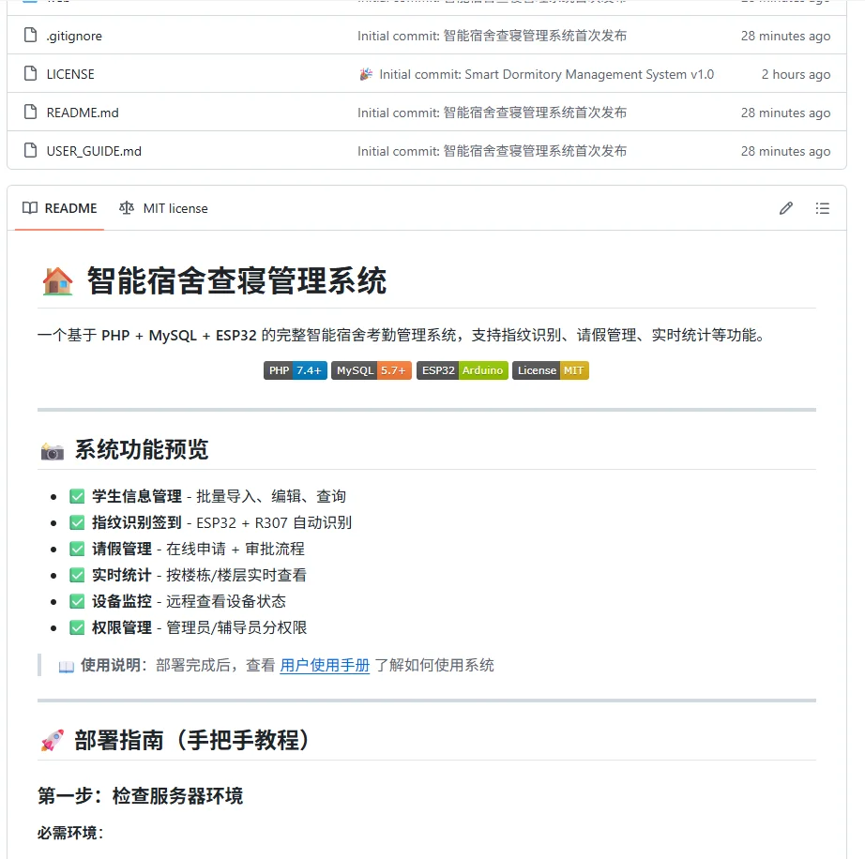865x859 pixels.
Task: Click the file icon beside LICENSE
Action: 29,74
